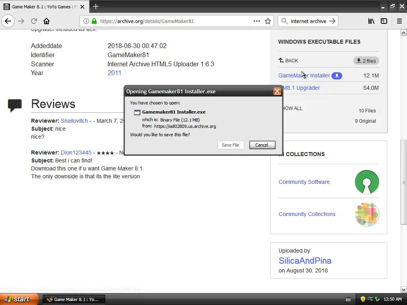
Task: Toggle the sidebar view icon
Action: pyautogui.click(x=384, y=21)
